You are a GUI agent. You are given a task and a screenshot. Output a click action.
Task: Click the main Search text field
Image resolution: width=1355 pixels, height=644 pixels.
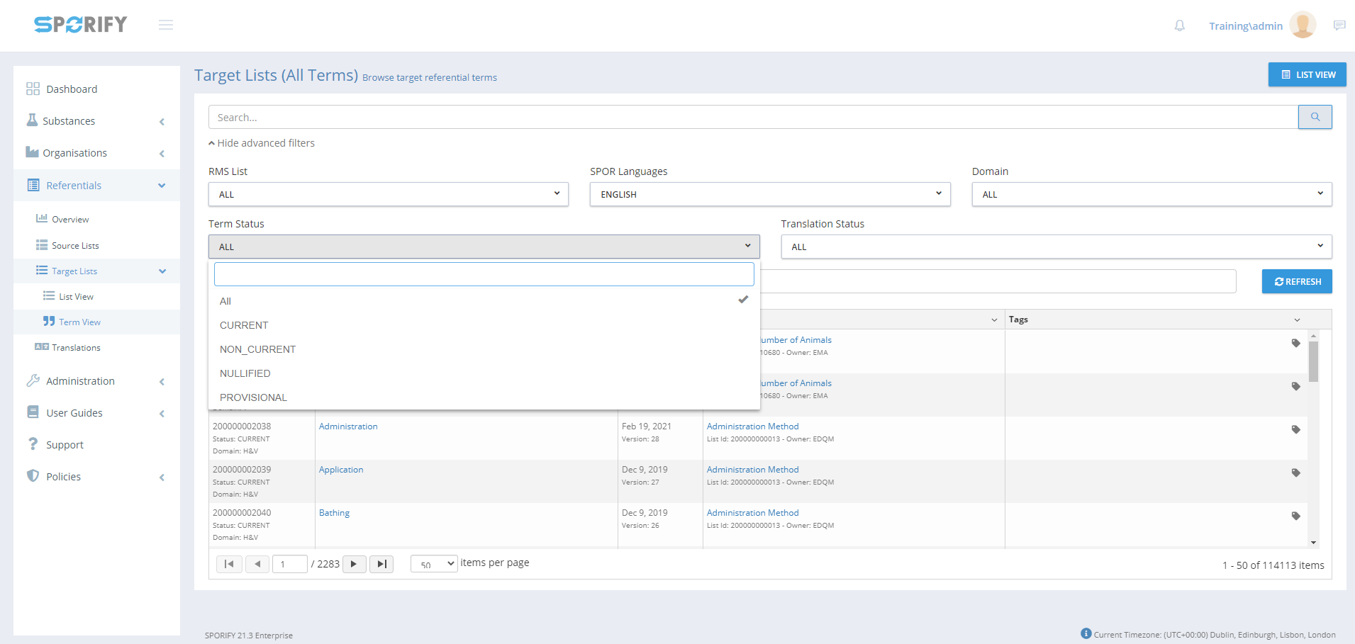pyautogui.click(x=752, y=117)
